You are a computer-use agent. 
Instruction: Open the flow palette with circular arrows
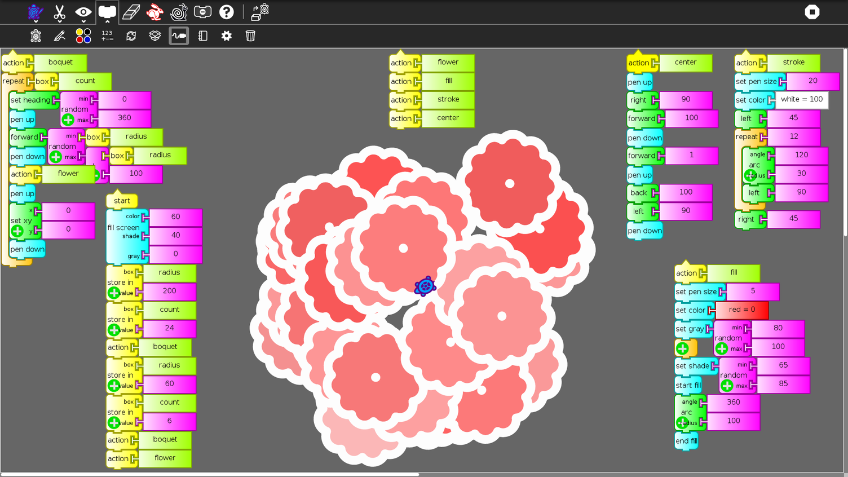[x=130, y=36]
